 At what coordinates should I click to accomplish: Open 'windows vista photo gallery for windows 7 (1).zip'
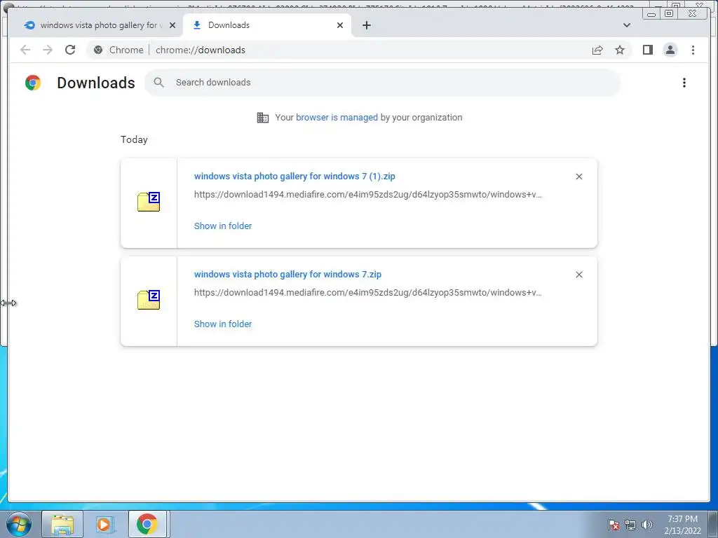point(294,176)
